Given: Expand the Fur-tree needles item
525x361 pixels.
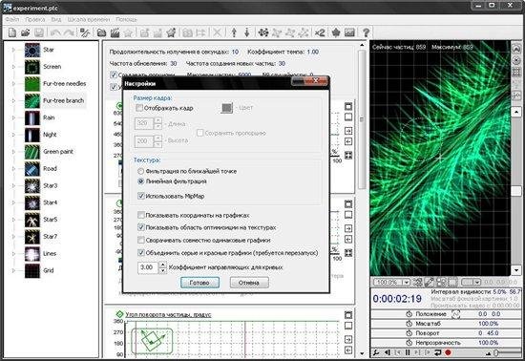Looking at the screenshot, I should coord(13,84).
